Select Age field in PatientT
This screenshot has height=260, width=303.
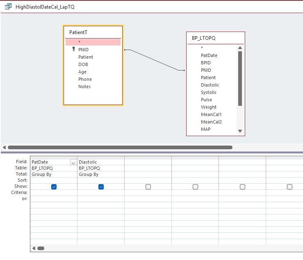click(x=82, y=72)
